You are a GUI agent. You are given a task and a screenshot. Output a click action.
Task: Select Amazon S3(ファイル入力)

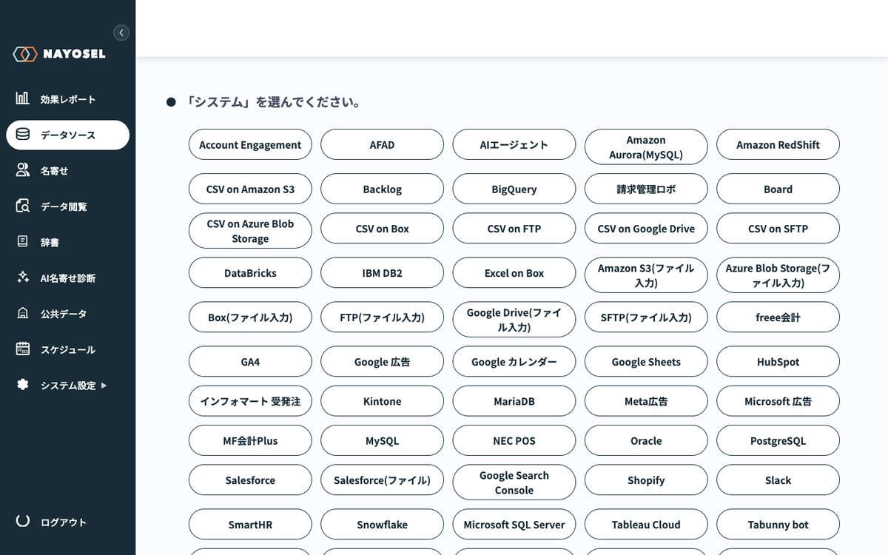pos(646,275)
